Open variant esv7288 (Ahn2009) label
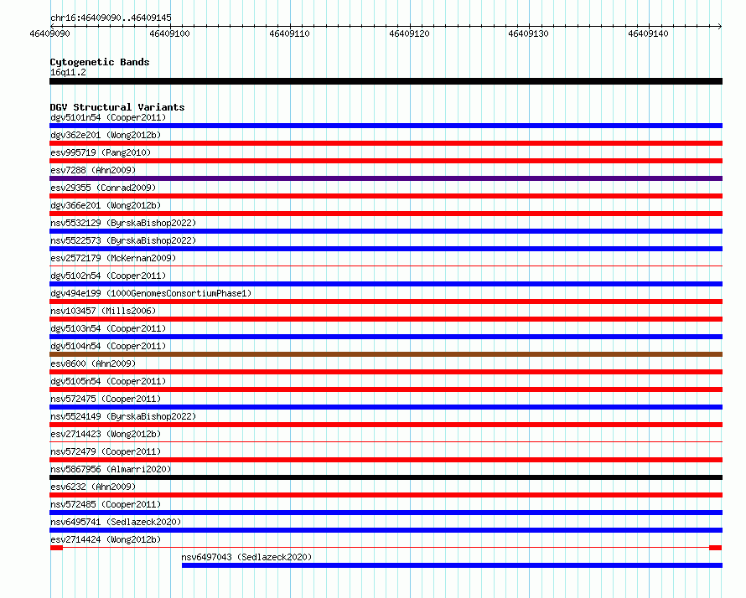 [x=93, y=170]
